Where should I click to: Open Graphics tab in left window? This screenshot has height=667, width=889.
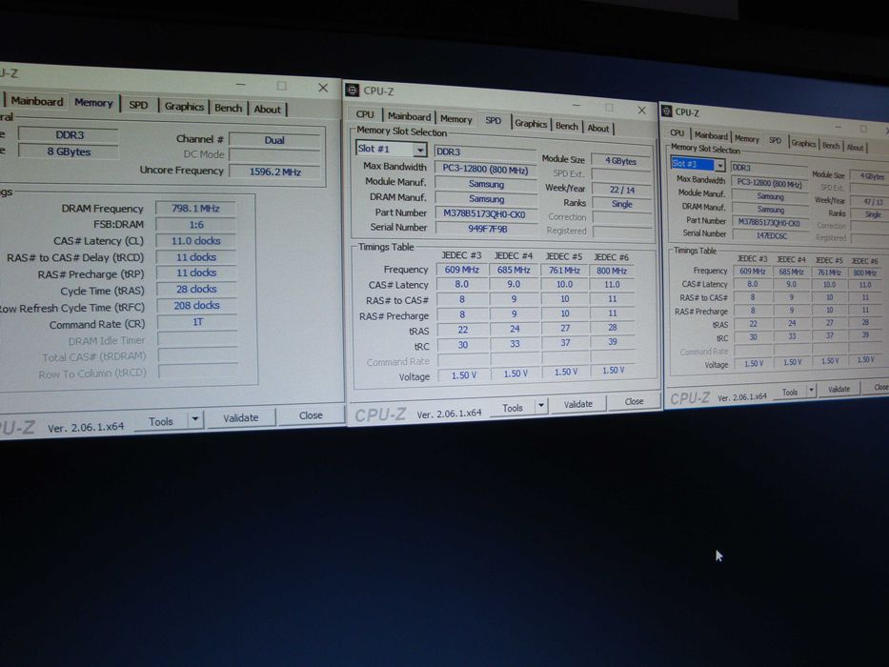(184, 106)
